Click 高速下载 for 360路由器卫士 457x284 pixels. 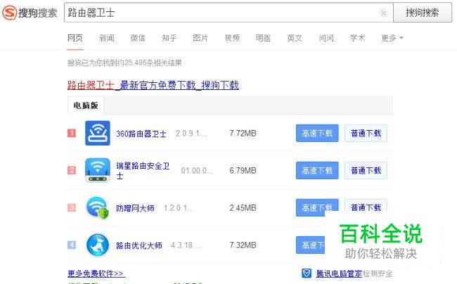(x=317, y=133)
